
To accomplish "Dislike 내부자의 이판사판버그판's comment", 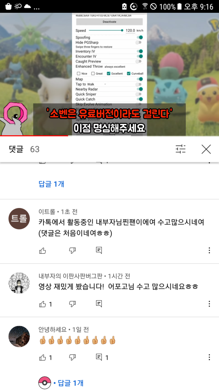I will coord(72,304).
